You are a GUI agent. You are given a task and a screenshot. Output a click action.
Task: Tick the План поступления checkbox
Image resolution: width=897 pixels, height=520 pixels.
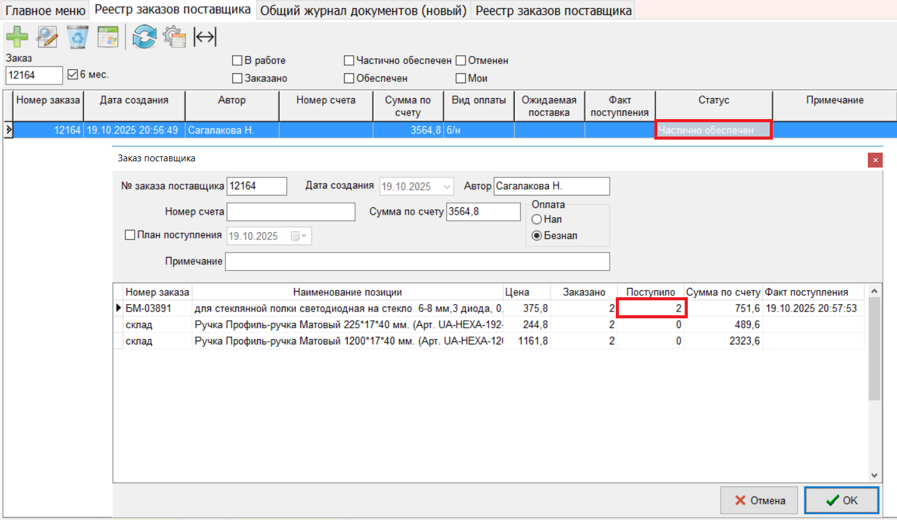(130, 235)
